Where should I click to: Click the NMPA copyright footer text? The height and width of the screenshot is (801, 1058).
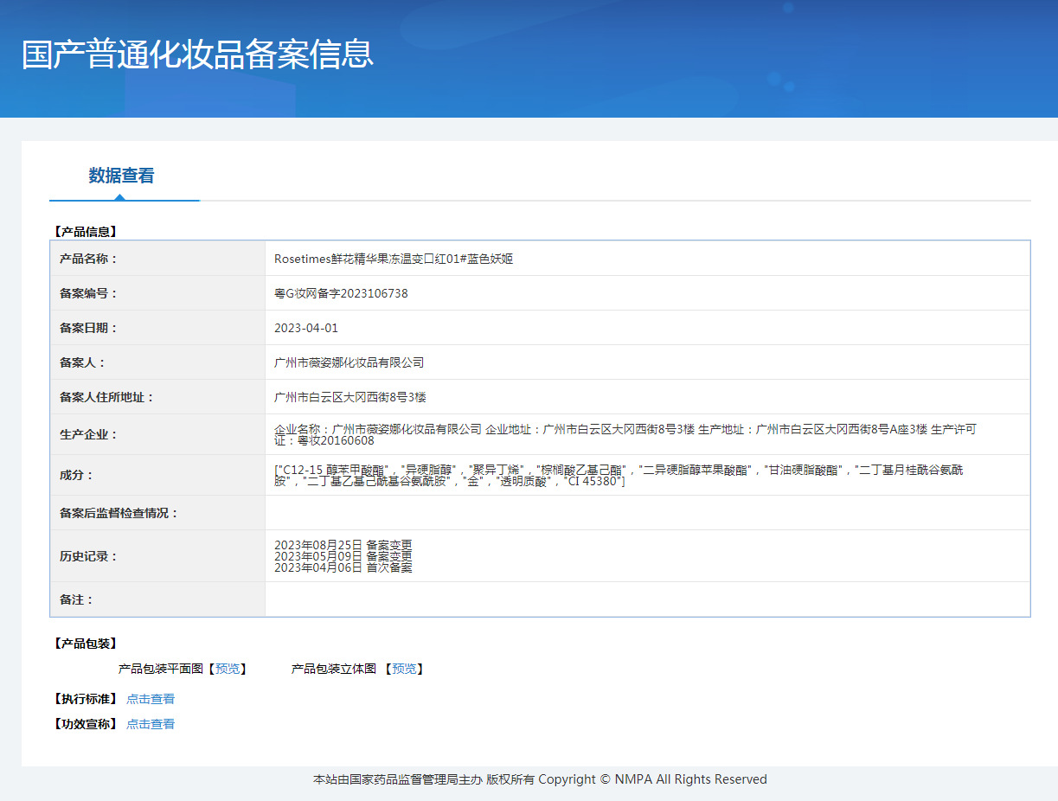(x=540, y=779)
